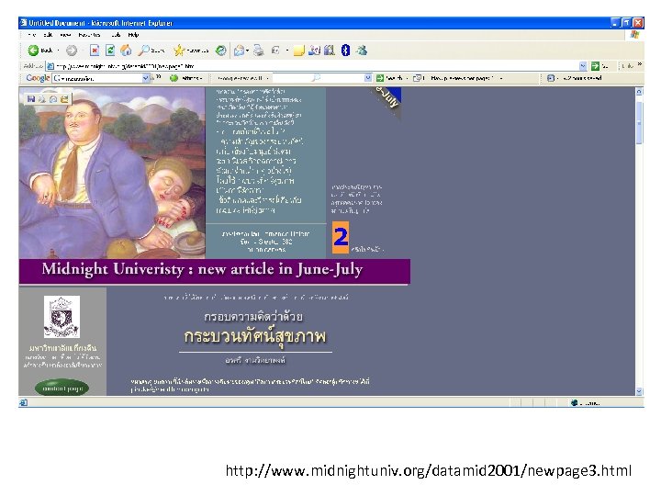Click the university crest logo image
Image resolution: width=661 pixels, height=496 pixels.
click(62, 317)
